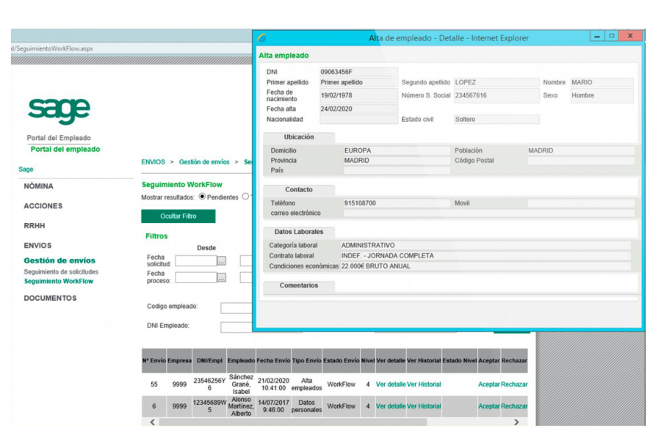Click Domicilio field showing EUROPA
The image size is (661, 446).
[397, 151]
